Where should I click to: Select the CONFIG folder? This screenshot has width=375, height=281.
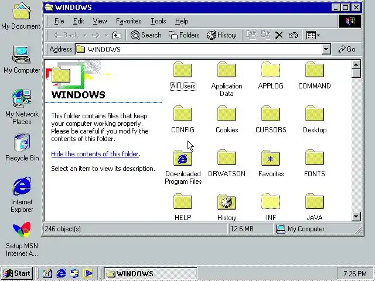(183, 119)
